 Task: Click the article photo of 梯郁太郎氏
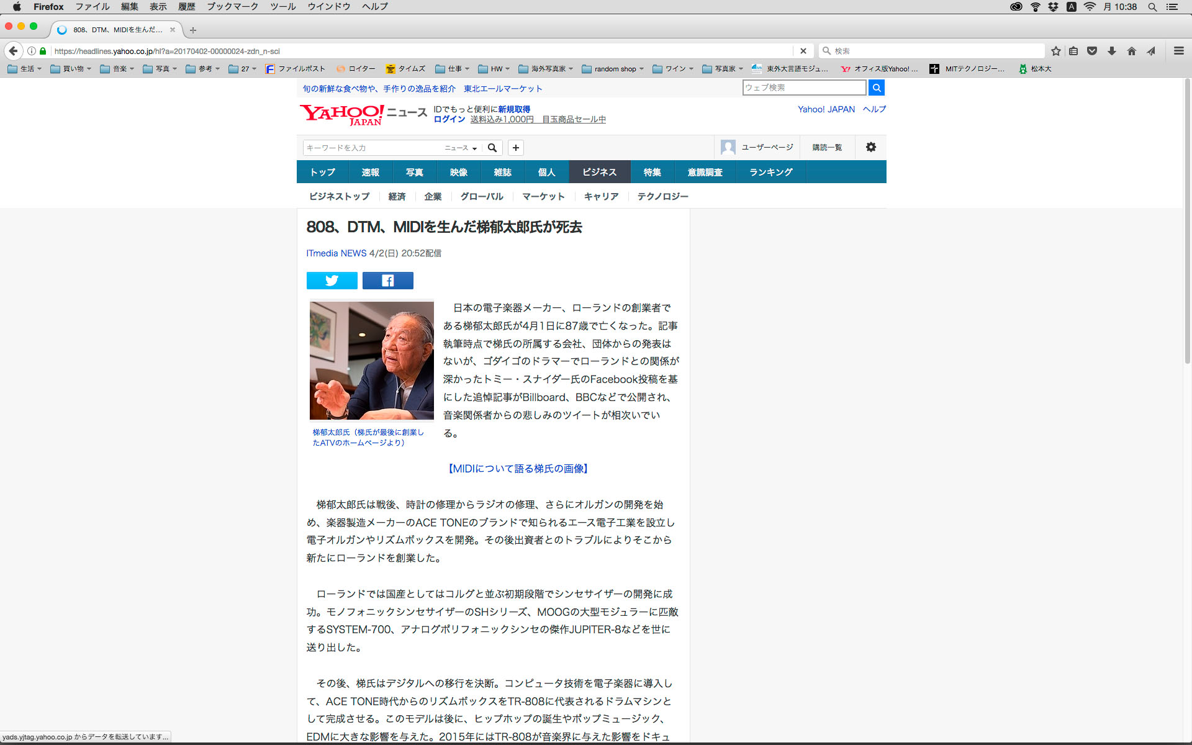coord(371,361)
